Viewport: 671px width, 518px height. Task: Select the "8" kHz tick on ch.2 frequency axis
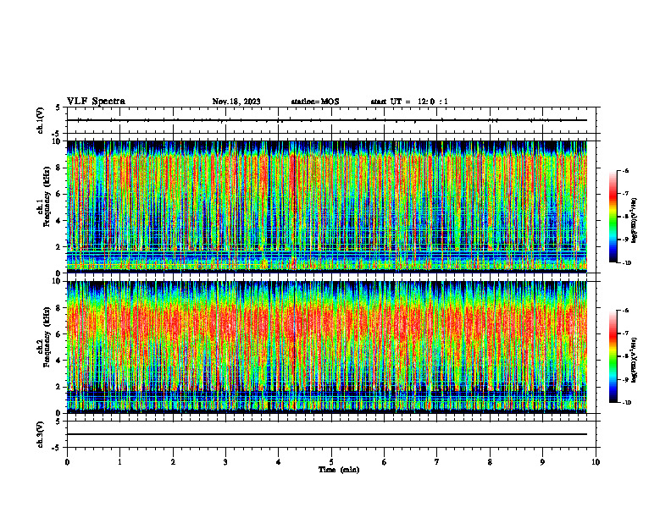point(58,308)
